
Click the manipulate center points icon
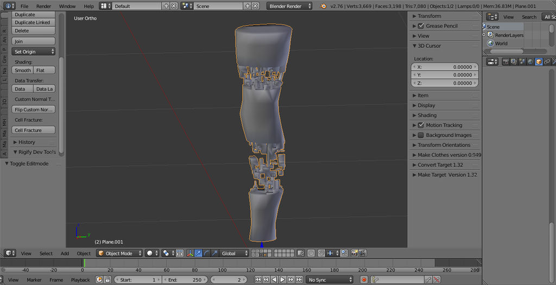pos(180,254)
